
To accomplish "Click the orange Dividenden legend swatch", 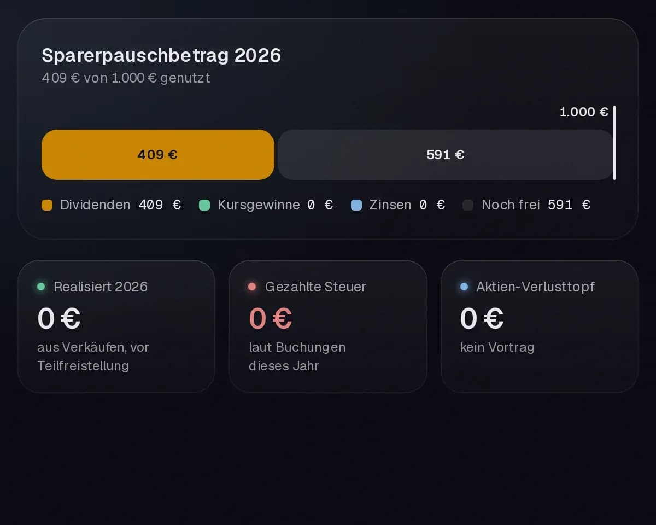I will click(47, 205).
